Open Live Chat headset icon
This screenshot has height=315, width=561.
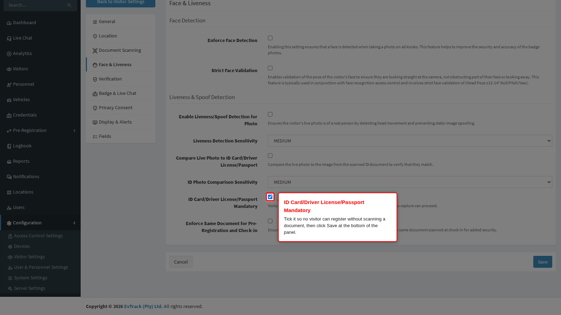click(9, 38)
